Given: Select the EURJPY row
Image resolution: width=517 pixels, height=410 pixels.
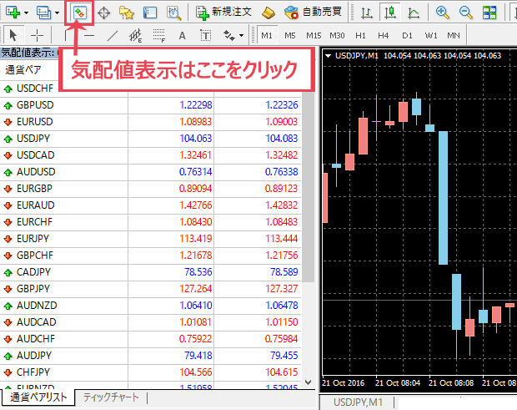Looking at the screenshot, I should click(150, 239).
